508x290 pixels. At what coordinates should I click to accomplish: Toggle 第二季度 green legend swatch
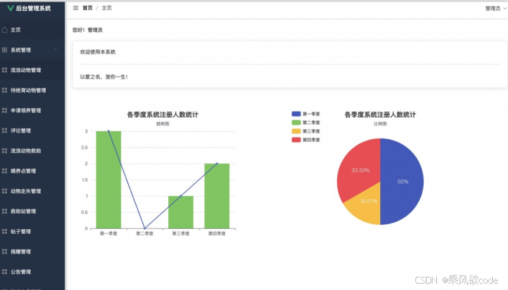click(296, 123)
